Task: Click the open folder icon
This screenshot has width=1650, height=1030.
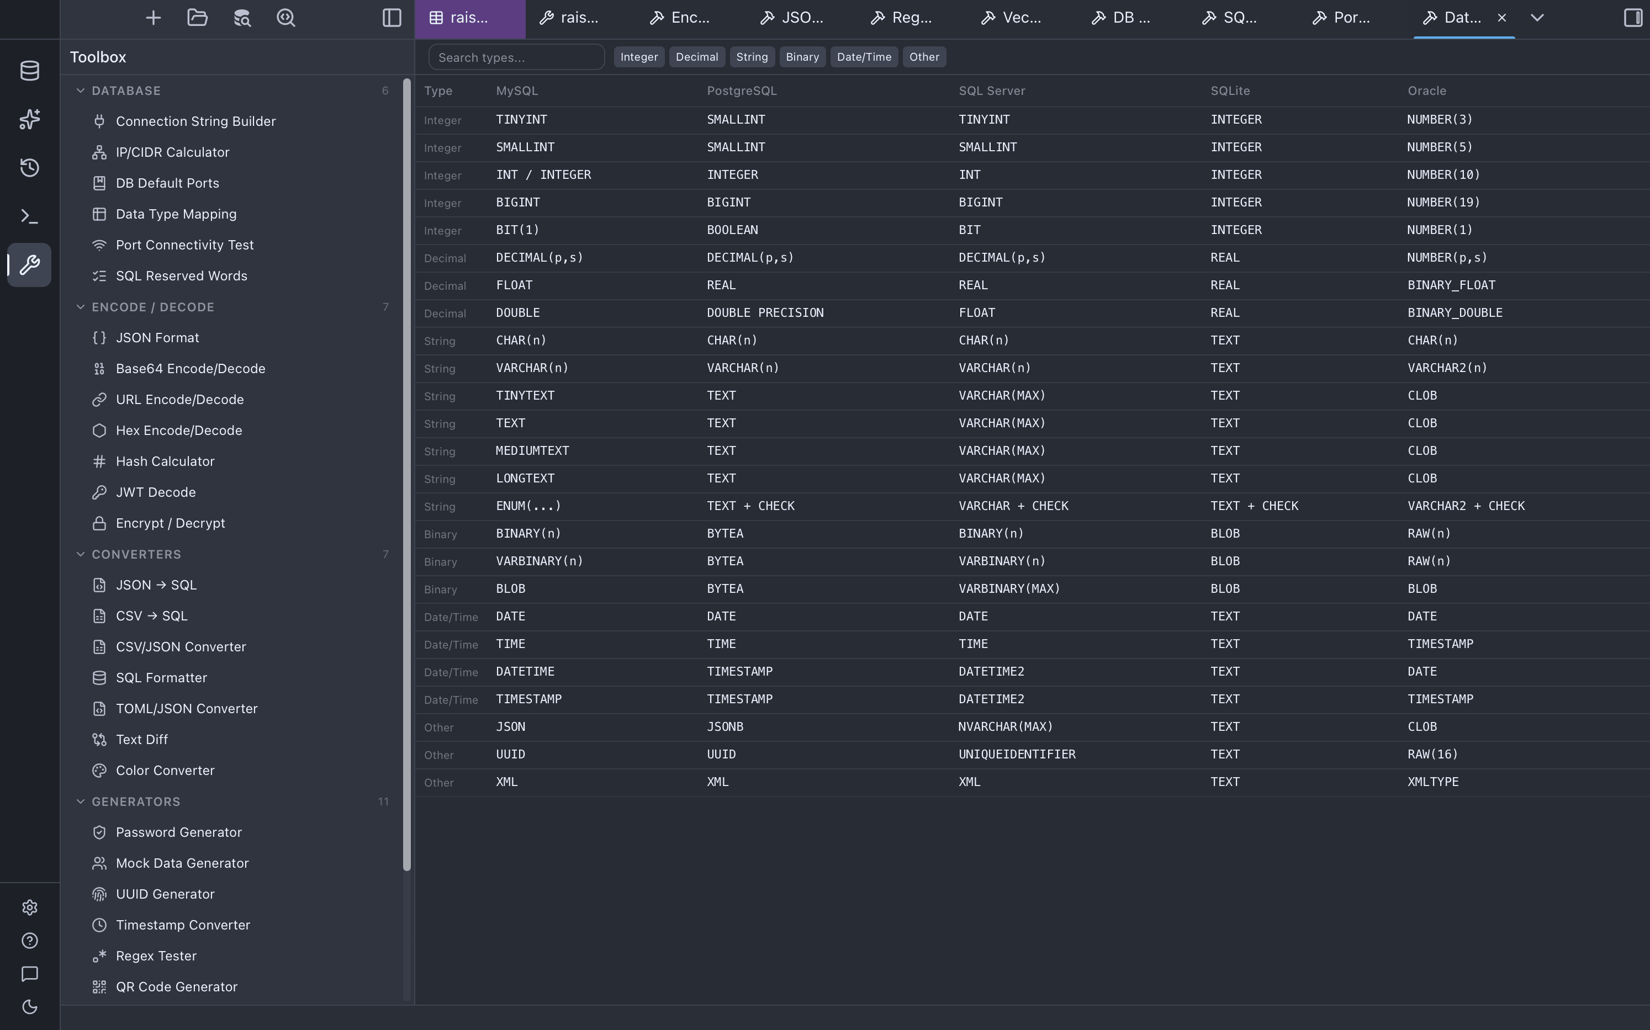Action: coord(197,18)
